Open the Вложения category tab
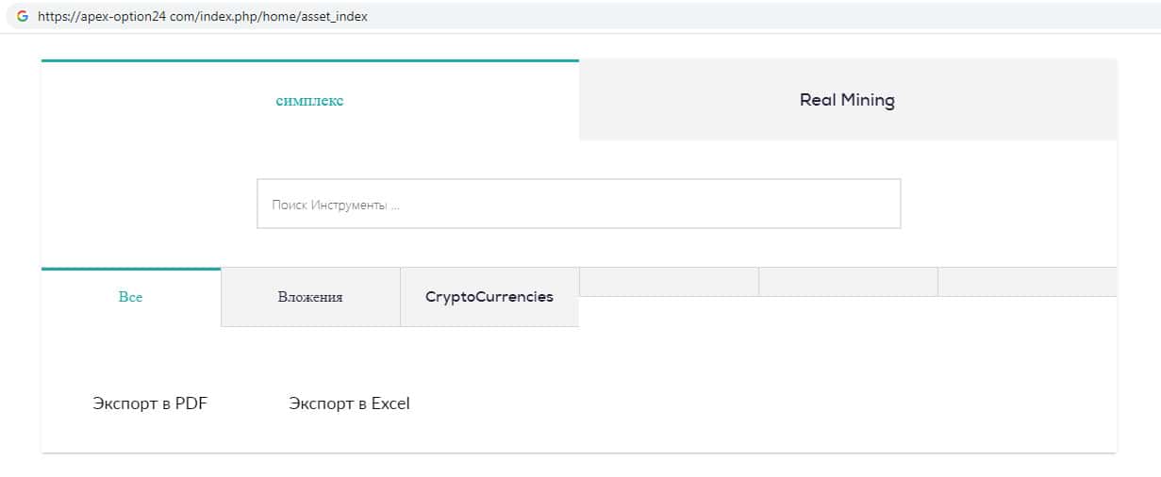The image size is (1161, 477). tap(310, 297)
